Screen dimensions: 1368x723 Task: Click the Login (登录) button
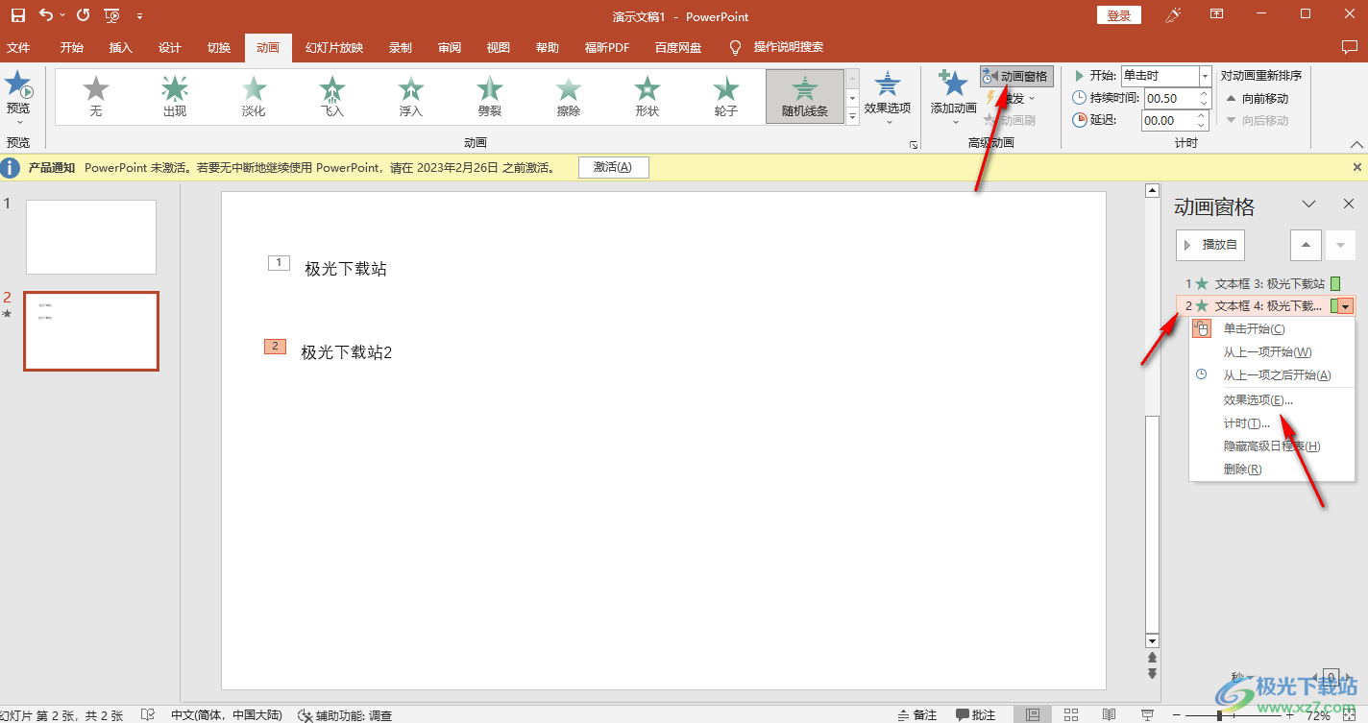click(1119, 15)
